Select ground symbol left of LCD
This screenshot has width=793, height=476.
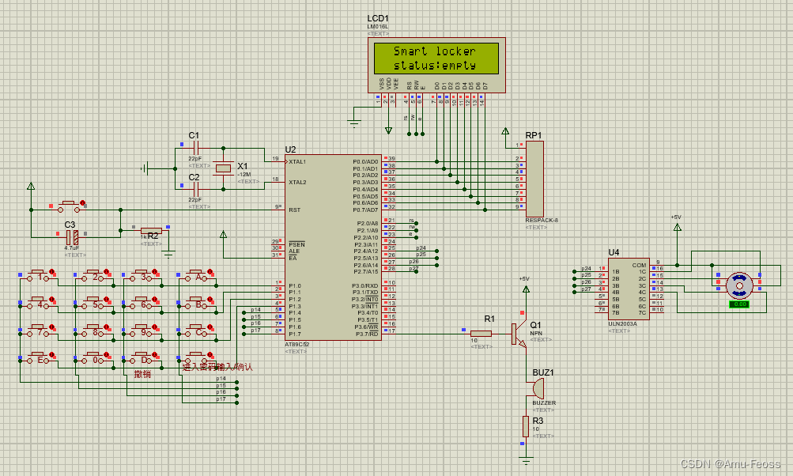pyautogui.click(x=354, y=123)
